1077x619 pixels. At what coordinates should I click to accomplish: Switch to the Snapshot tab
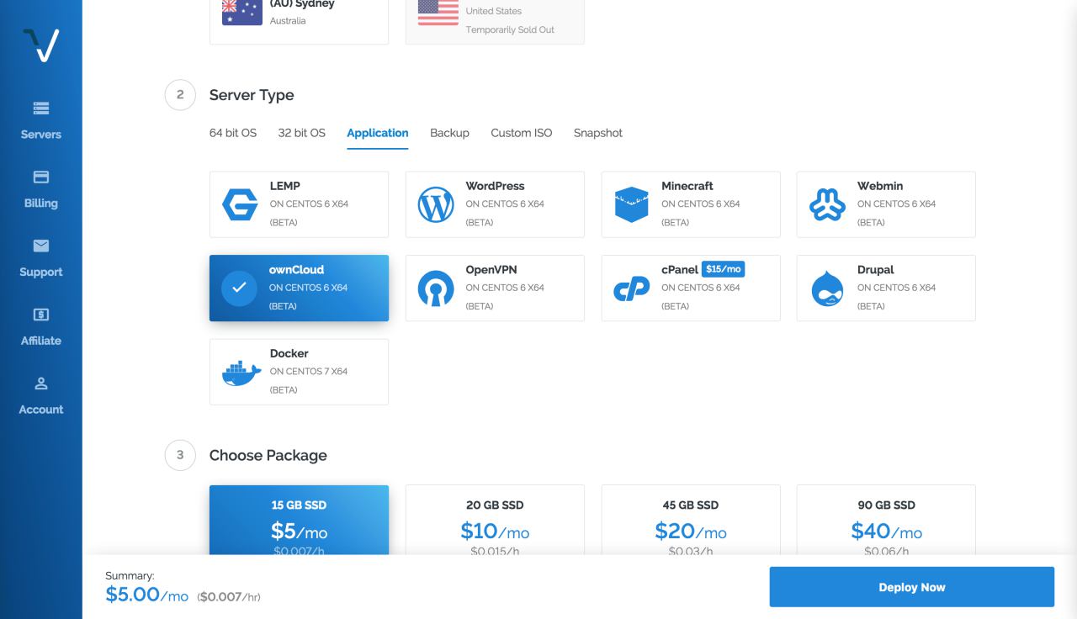[x=597, y=133]
